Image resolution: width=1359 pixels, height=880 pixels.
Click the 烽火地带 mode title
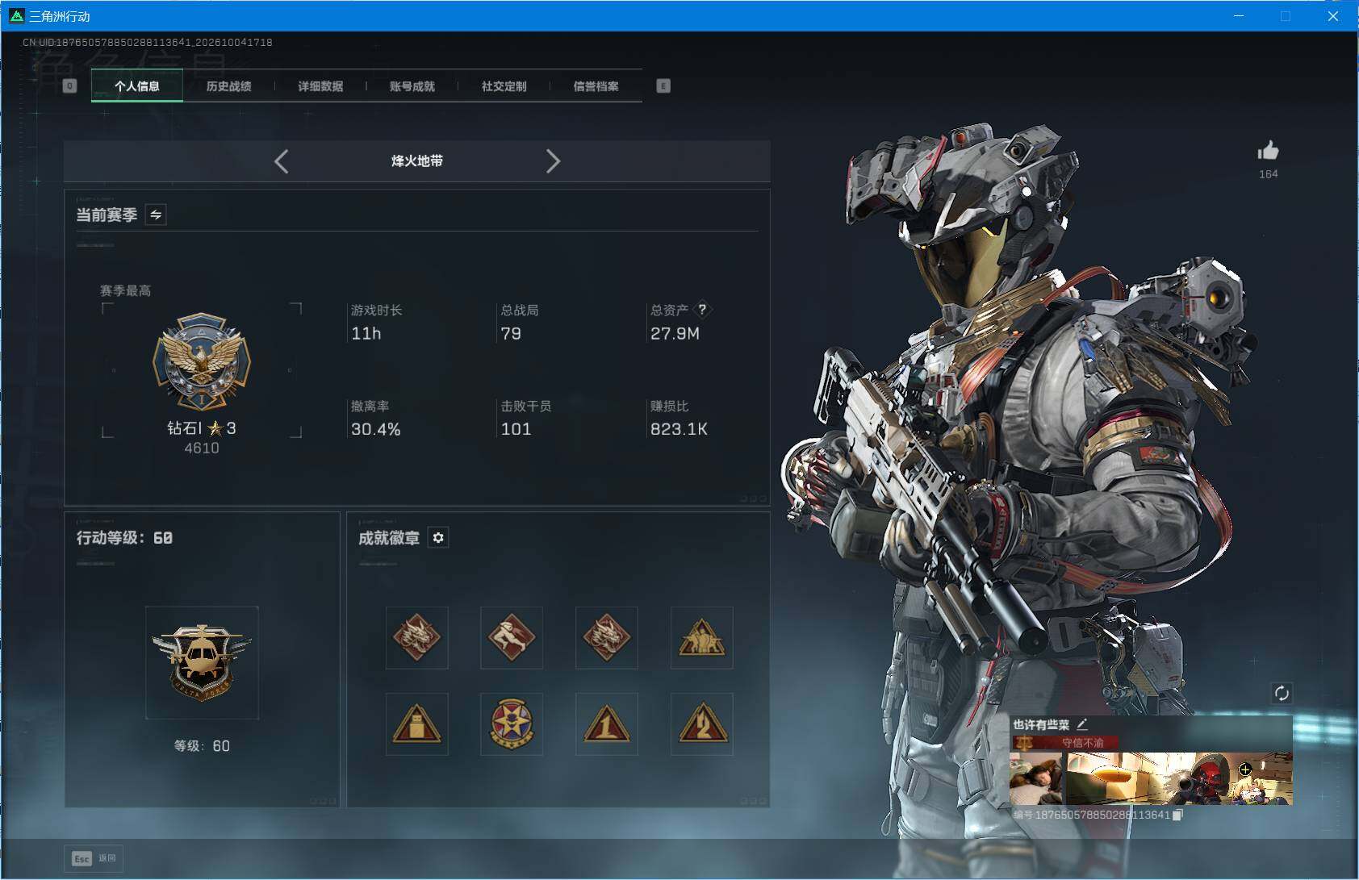point(417,161)
